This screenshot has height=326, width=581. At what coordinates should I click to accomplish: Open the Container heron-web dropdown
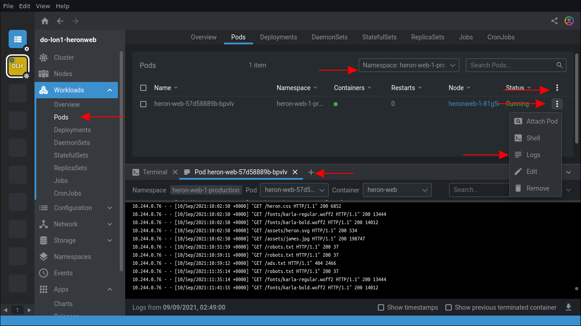point(397,190)
